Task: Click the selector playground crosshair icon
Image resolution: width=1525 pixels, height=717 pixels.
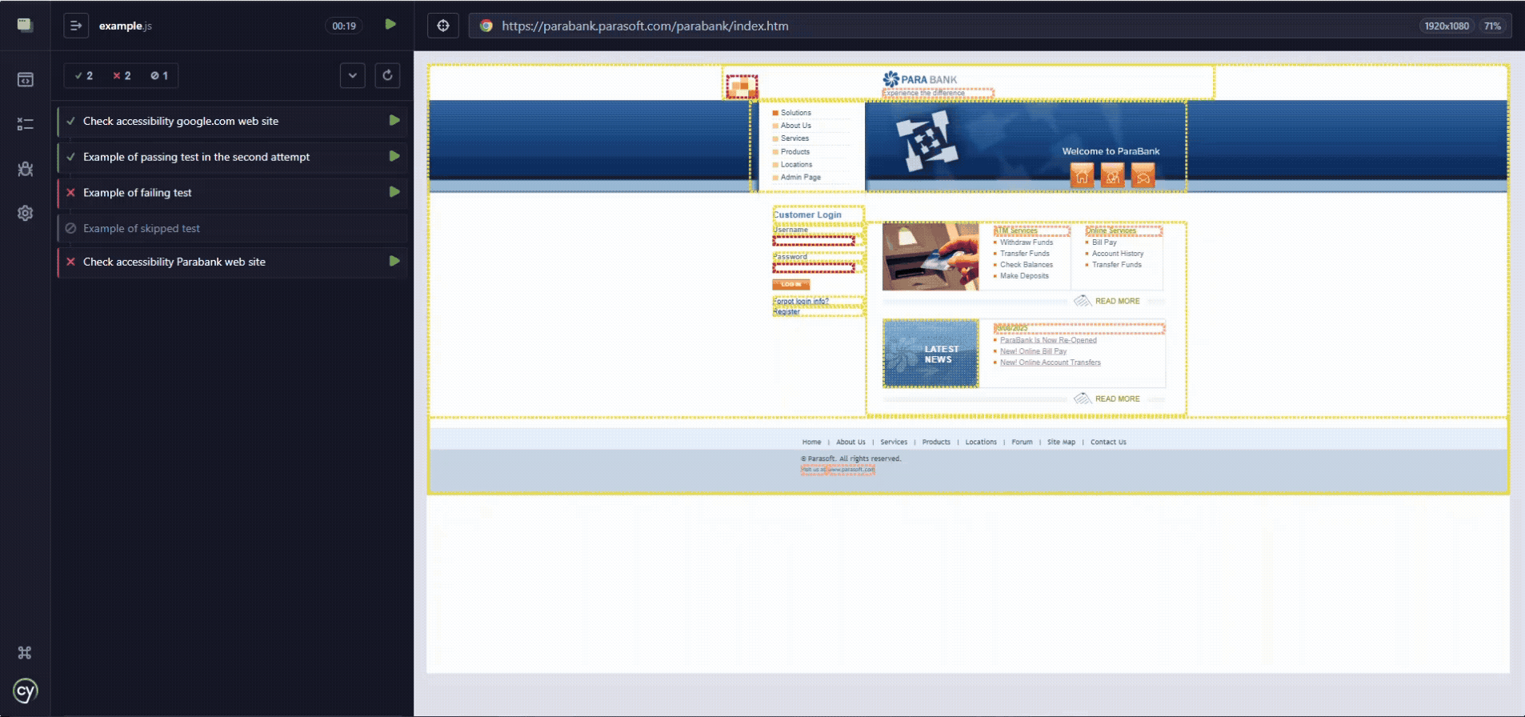Action: point(442,26)
